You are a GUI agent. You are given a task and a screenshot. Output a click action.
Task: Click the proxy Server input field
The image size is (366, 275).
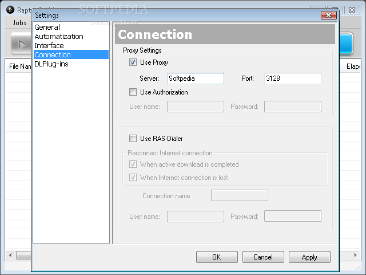click(x=196, y=78)
